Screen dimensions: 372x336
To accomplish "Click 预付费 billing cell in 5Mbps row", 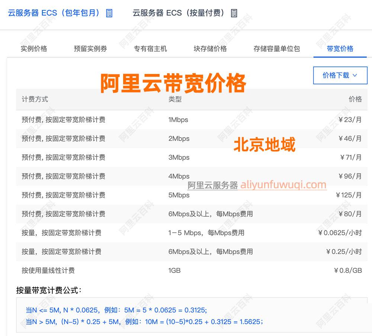I will tap(63, 195).
